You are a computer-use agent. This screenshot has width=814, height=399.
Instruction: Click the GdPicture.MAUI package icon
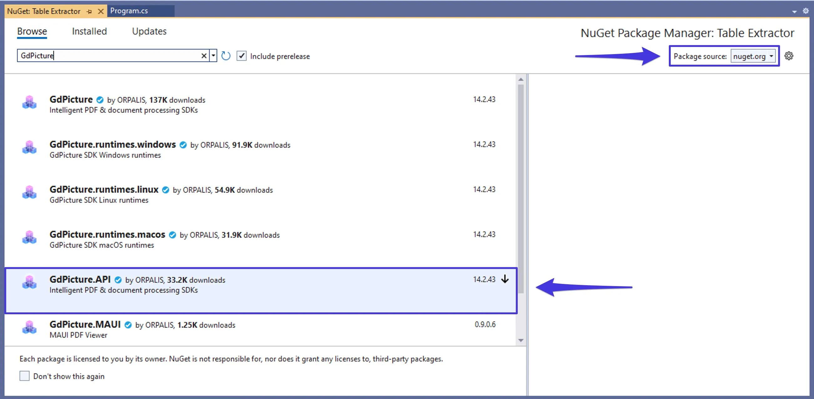(x=29, y=327)
